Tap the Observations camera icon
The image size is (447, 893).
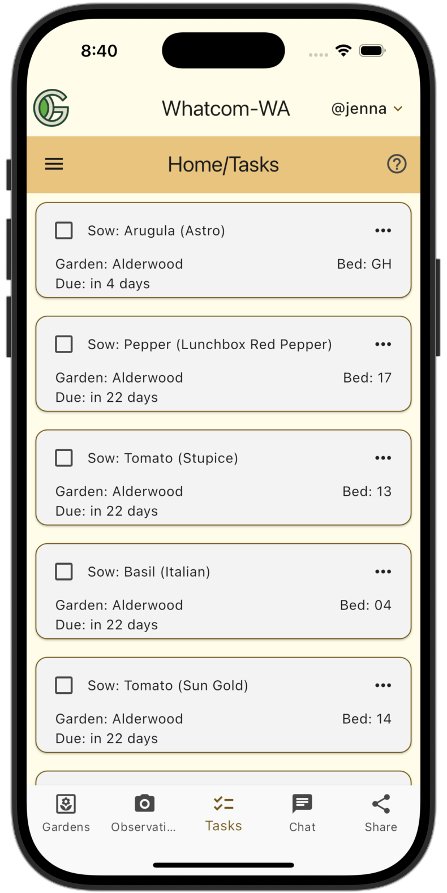pyautogui.click(x=144, y=804)
